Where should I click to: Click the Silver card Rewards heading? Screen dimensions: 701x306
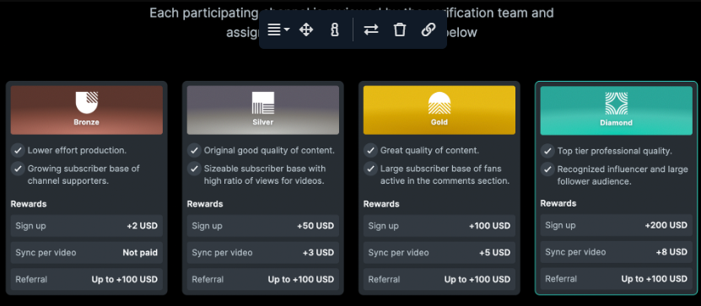(205, 204)
